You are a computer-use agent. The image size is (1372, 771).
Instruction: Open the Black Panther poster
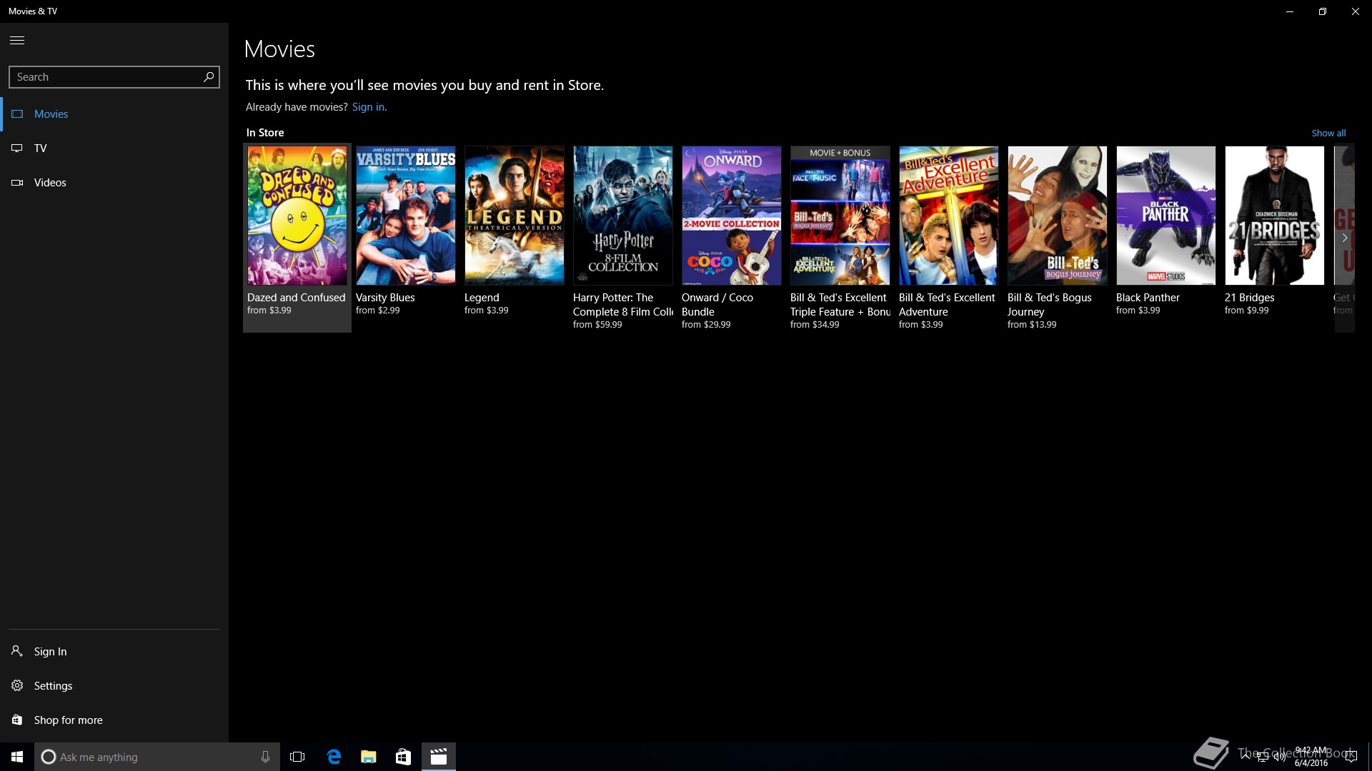coord(1166,216)
